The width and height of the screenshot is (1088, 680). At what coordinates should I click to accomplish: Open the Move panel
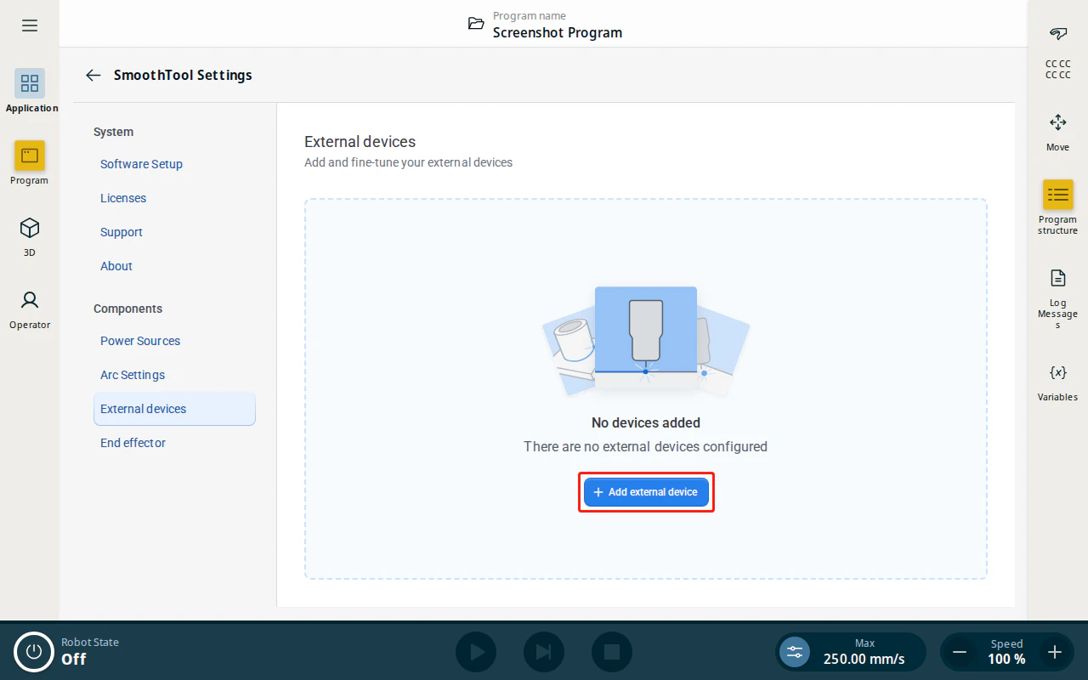(x=1057, y=133)
